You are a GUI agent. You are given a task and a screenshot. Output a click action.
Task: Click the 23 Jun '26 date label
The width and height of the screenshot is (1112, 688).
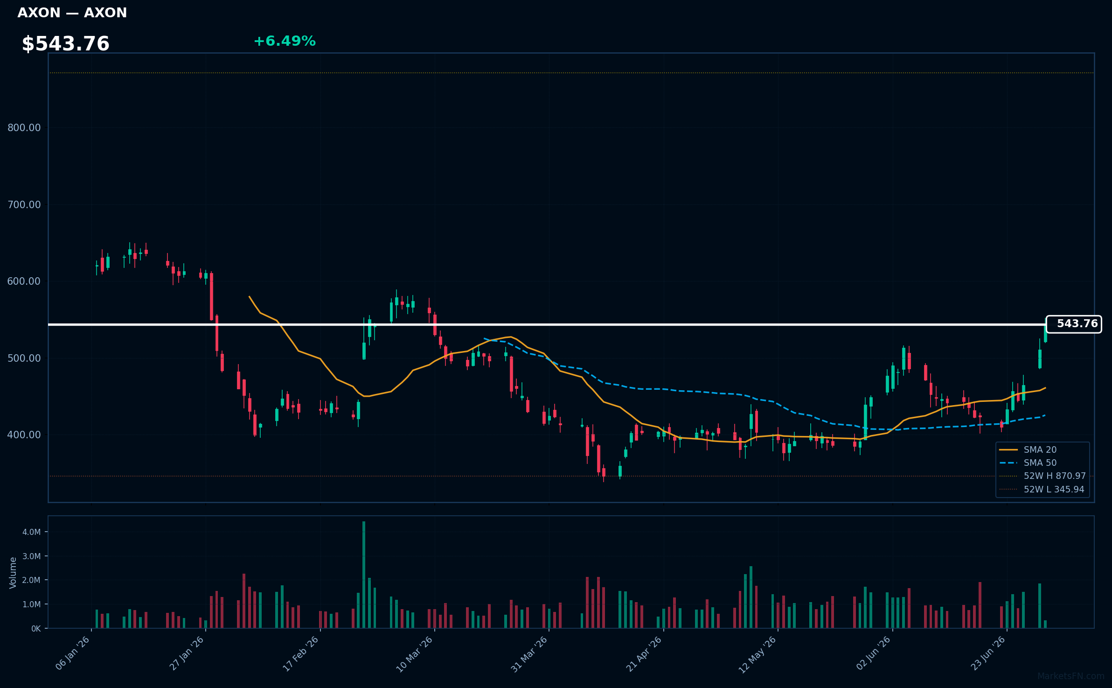pos(988,653)
